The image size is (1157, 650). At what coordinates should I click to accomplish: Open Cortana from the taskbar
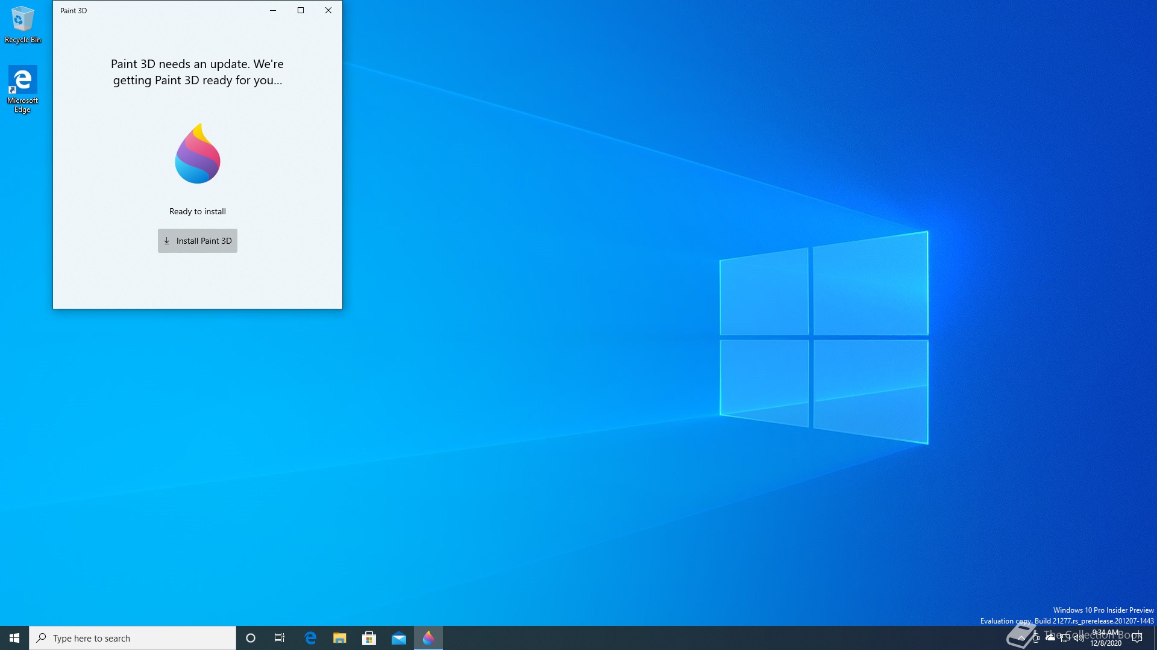tap(251, 638)
